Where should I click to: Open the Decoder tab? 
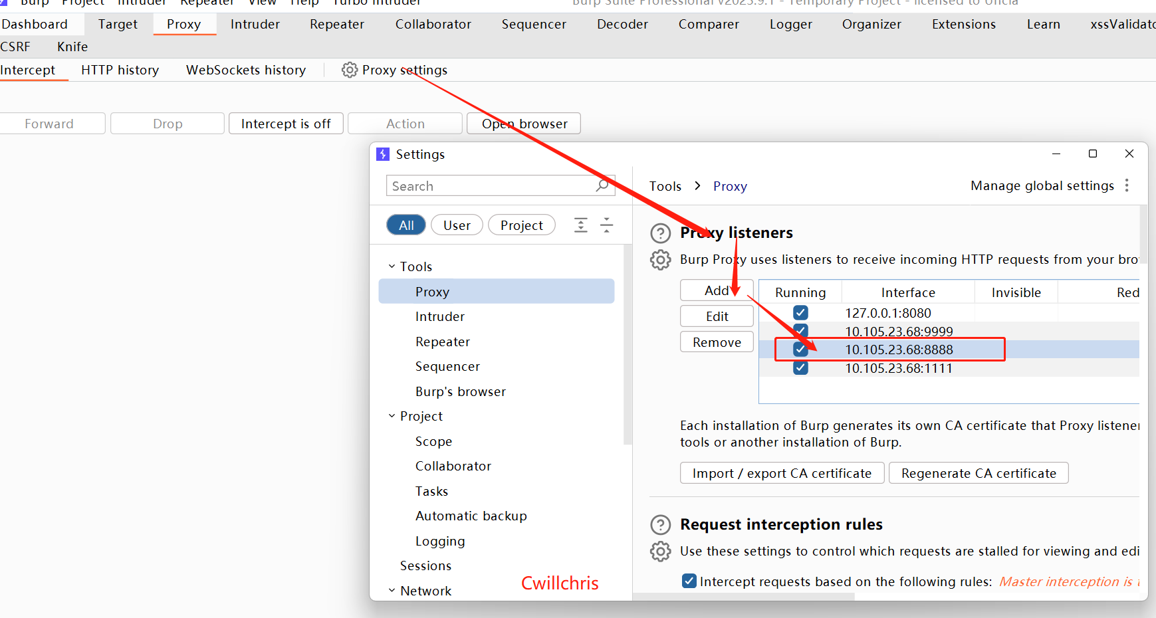pyautogui.click(x=622, y=25)
